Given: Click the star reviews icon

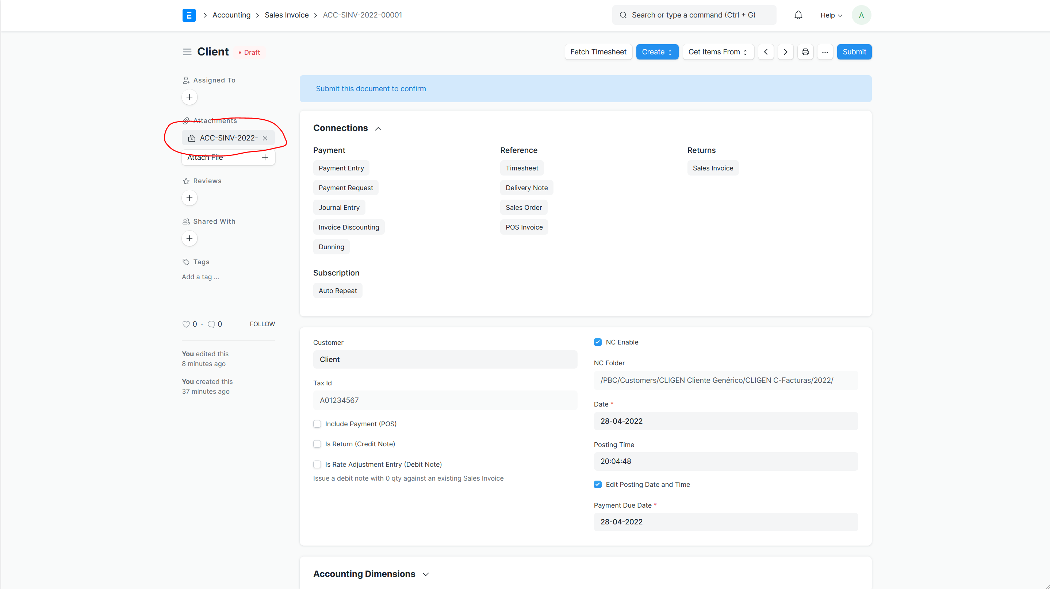Looking at the screenshot, I should pyautogui.click(x=186, y=181).
